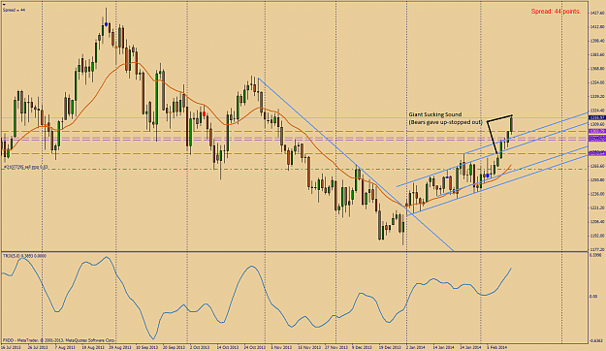Viewport: 606px width, 351px height.
Task: Select the 'Bears gave up-stopped out' annotation line
Action: pos(446,122)
